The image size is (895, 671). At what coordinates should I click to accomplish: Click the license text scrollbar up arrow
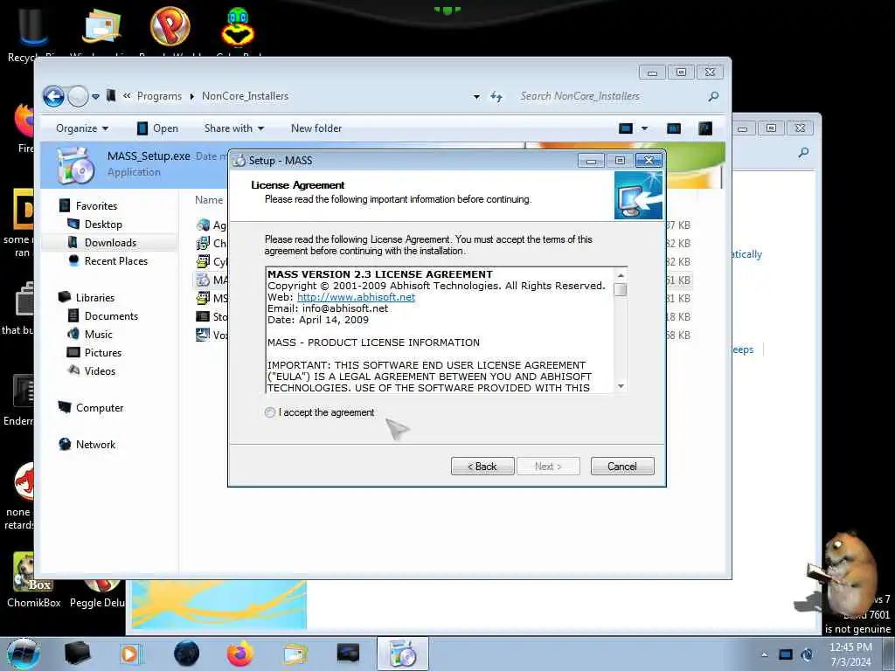pos(621,275)
